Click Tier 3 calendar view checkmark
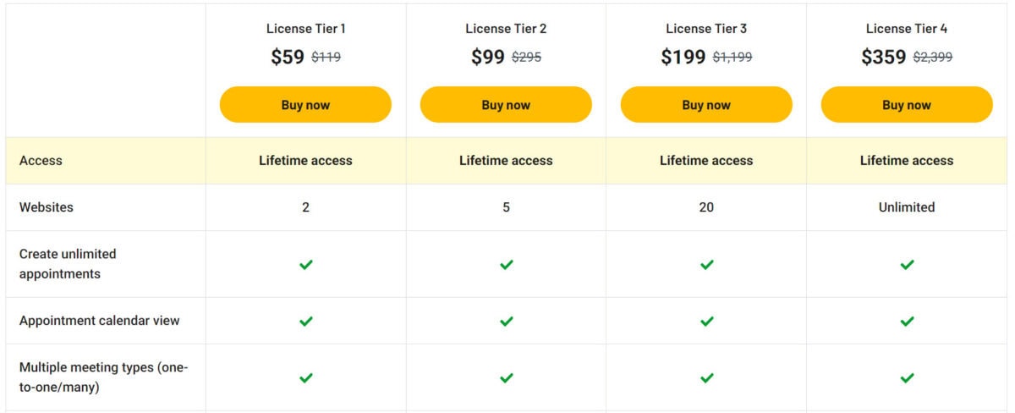The height and width of the screenshot is (413, 1015). (706, 321)
